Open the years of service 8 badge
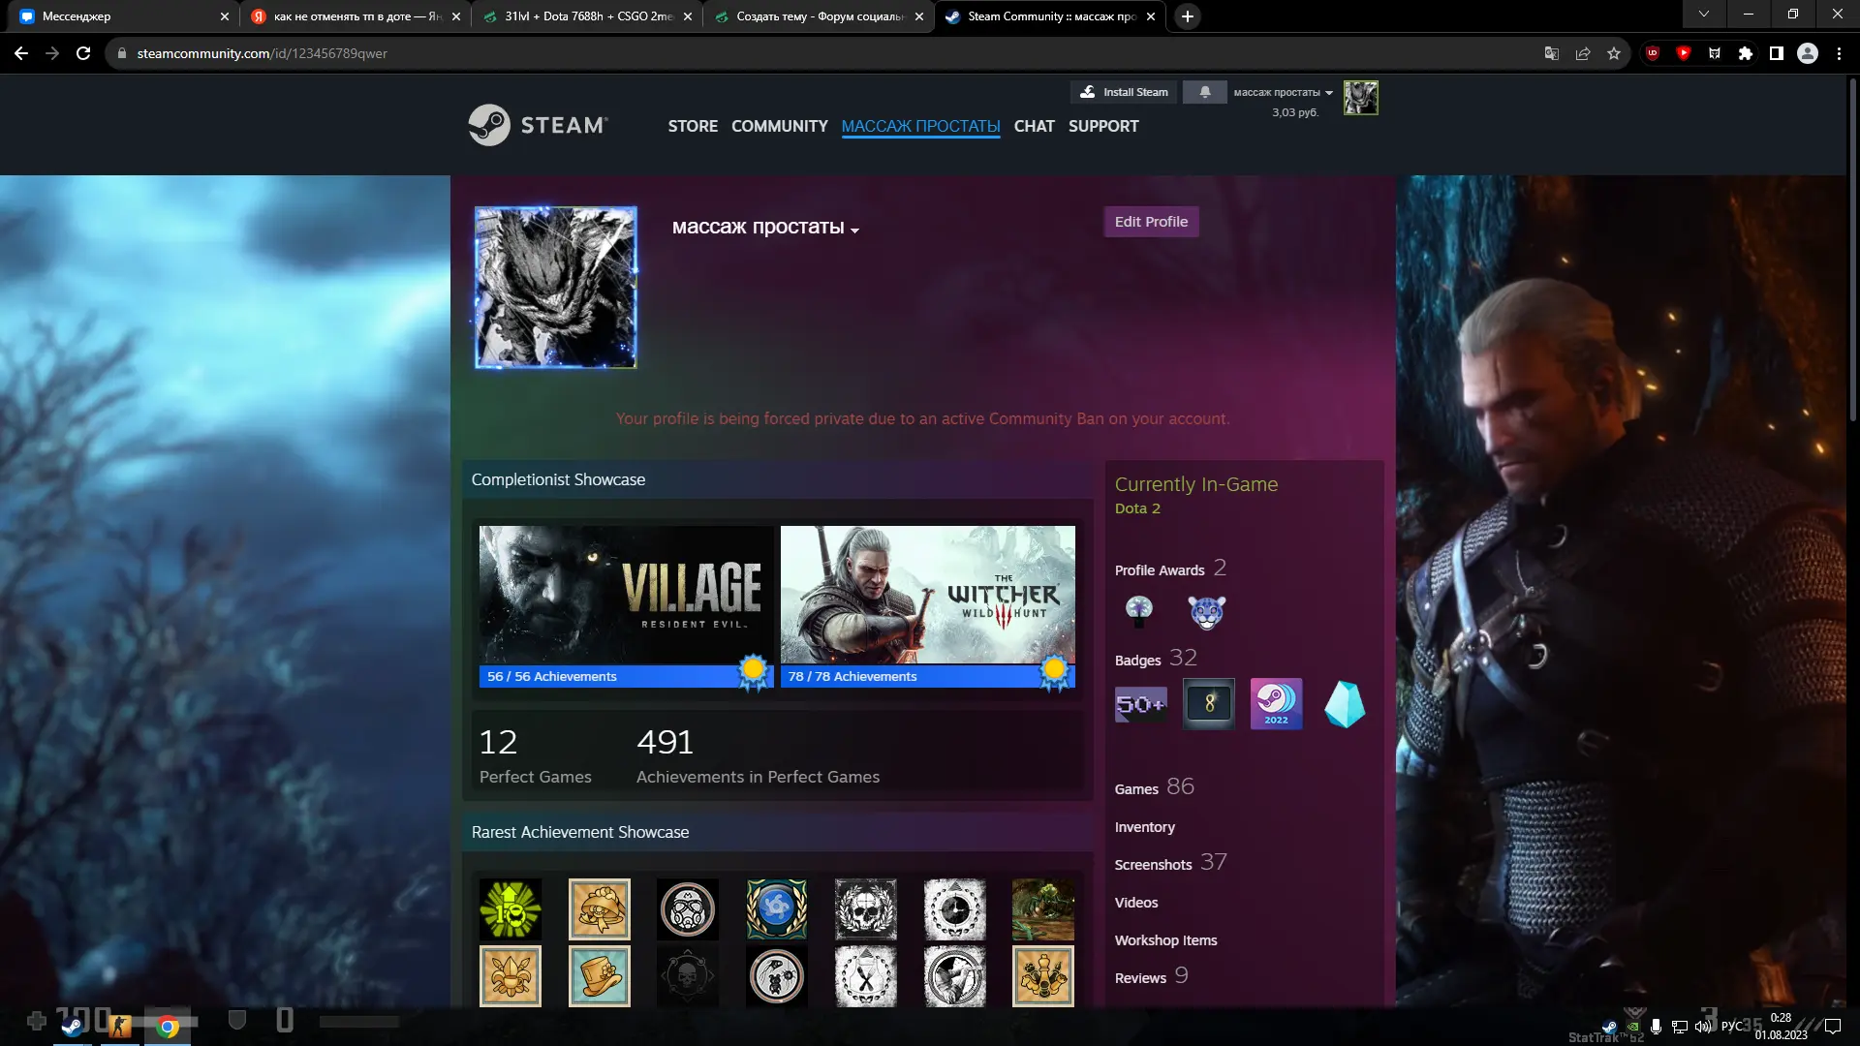The width and height of the screenshot is (1860, 1046). click(1209, 704)
